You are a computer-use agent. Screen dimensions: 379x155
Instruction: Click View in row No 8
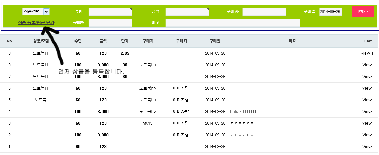367,65
